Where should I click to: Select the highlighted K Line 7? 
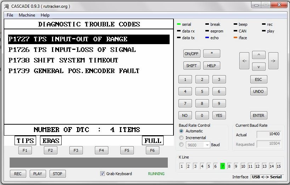click(222, 166)
